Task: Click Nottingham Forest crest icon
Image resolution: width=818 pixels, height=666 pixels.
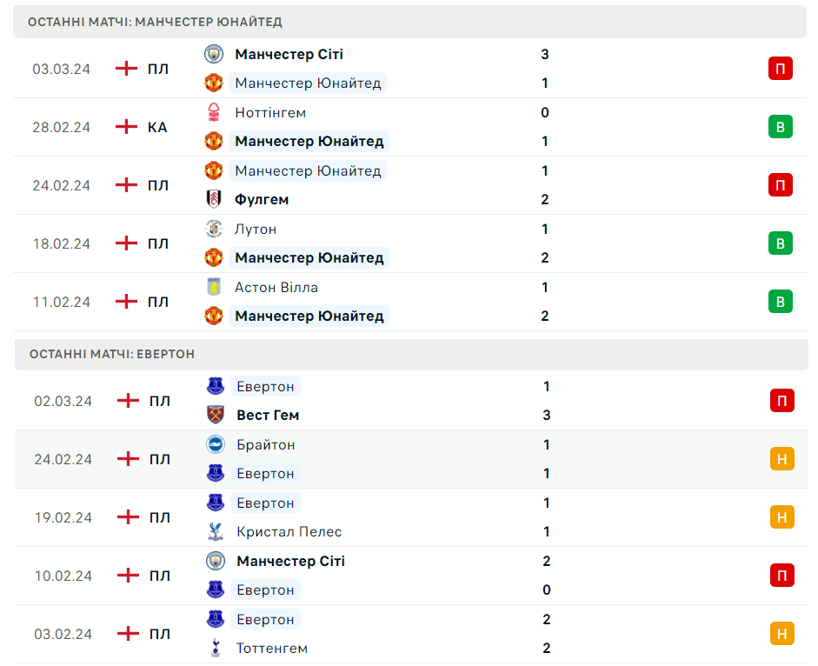Action: (213, 112)
